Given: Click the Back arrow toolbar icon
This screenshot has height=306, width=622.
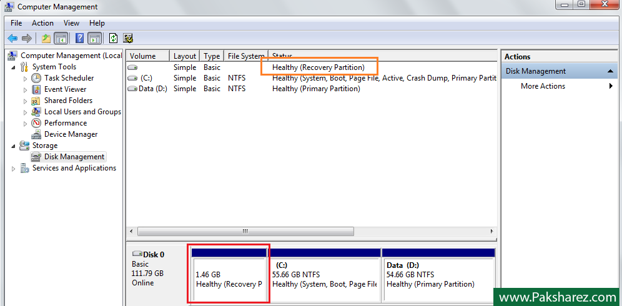Looking at the screenshot, I should [12, 39].
